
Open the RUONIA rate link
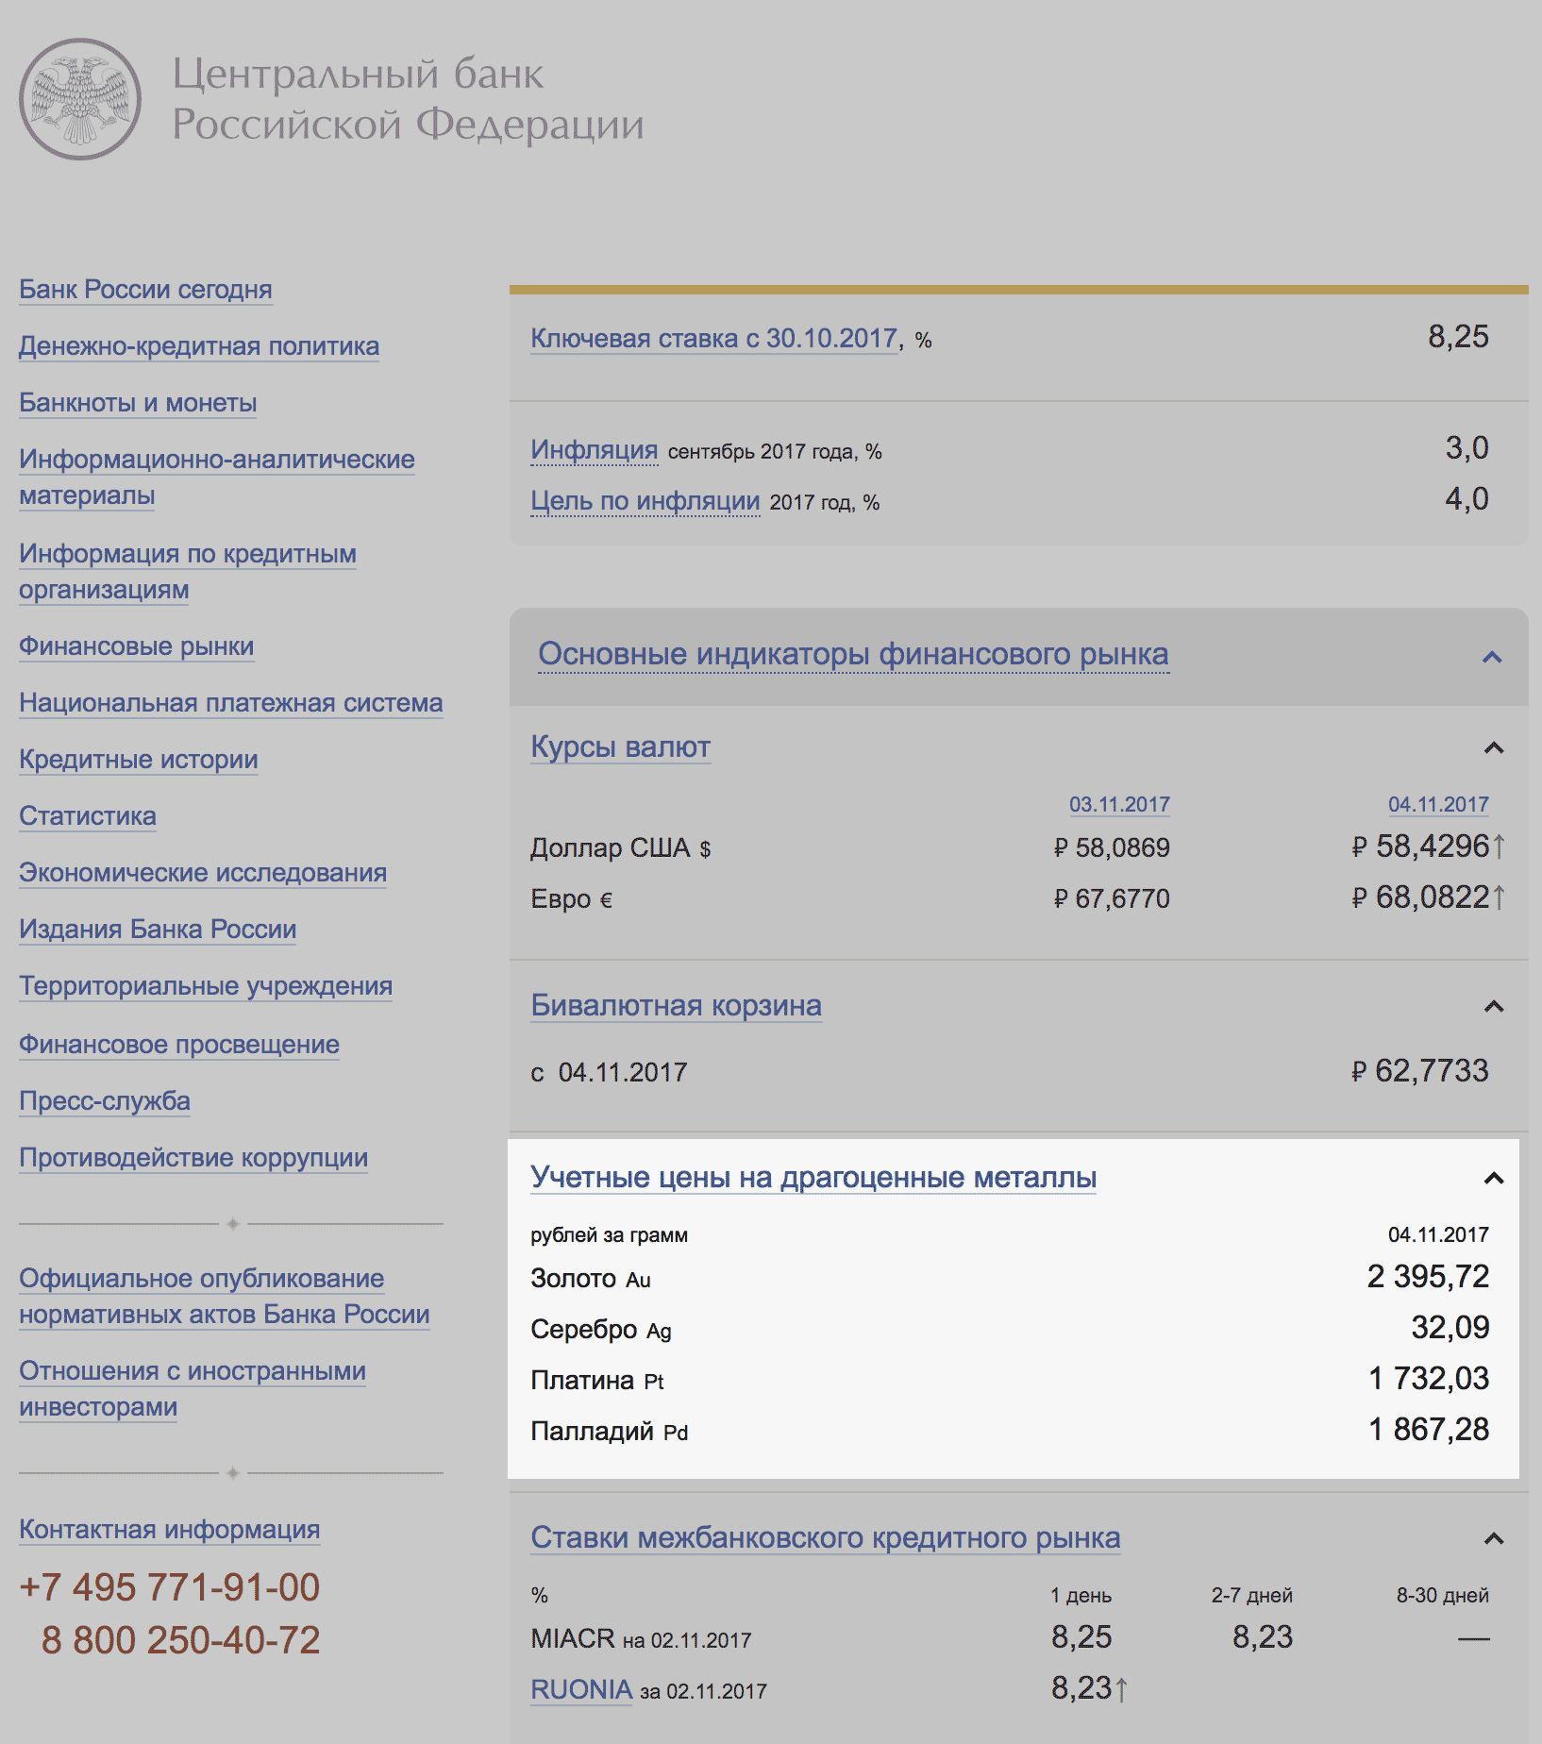pyautogui.click(x=581, y=1689)
